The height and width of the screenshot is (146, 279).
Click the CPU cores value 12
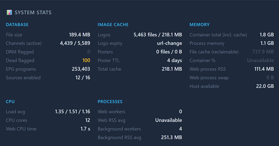point(88,120)
